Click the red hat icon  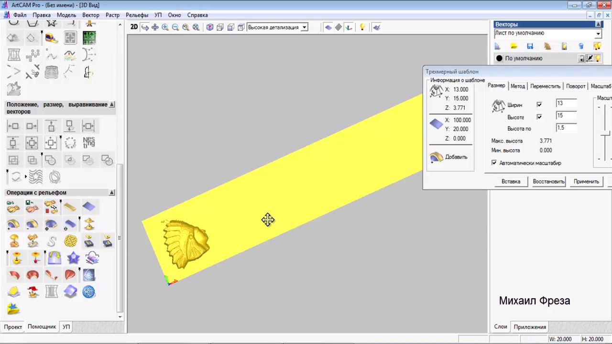[x=33, y=291]
